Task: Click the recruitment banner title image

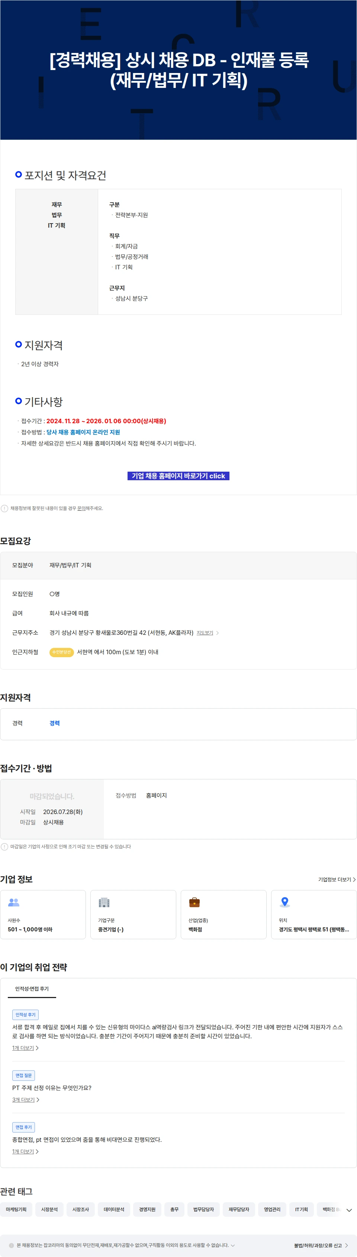Action: (x=178, y=70)
